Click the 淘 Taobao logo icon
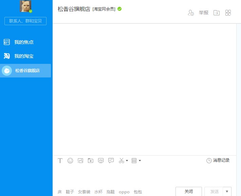 7,56
